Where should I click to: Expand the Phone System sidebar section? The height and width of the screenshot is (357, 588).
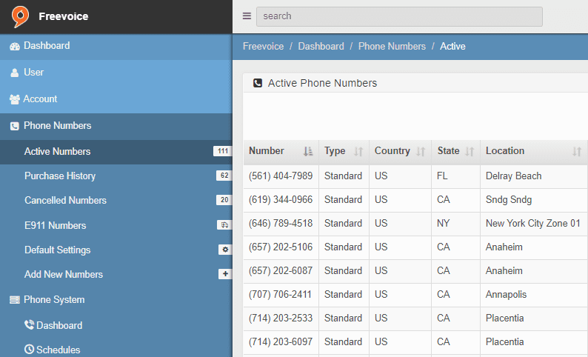point(116,300)
